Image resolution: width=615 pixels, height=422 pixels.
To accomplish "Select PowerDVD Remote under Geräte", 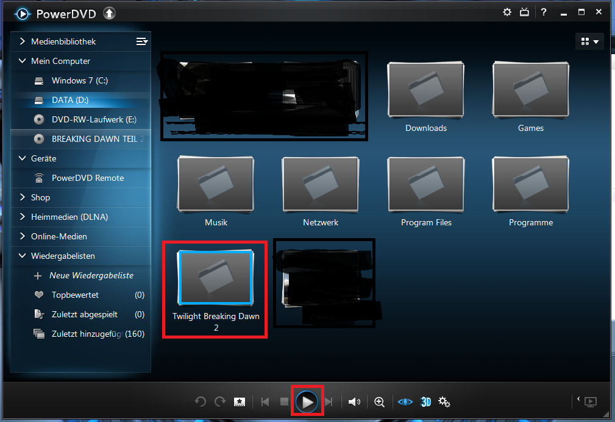I will 87,178.
